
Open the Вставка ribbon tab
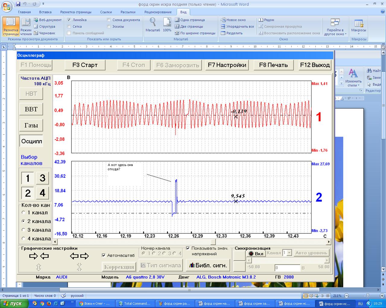[45, 12]
